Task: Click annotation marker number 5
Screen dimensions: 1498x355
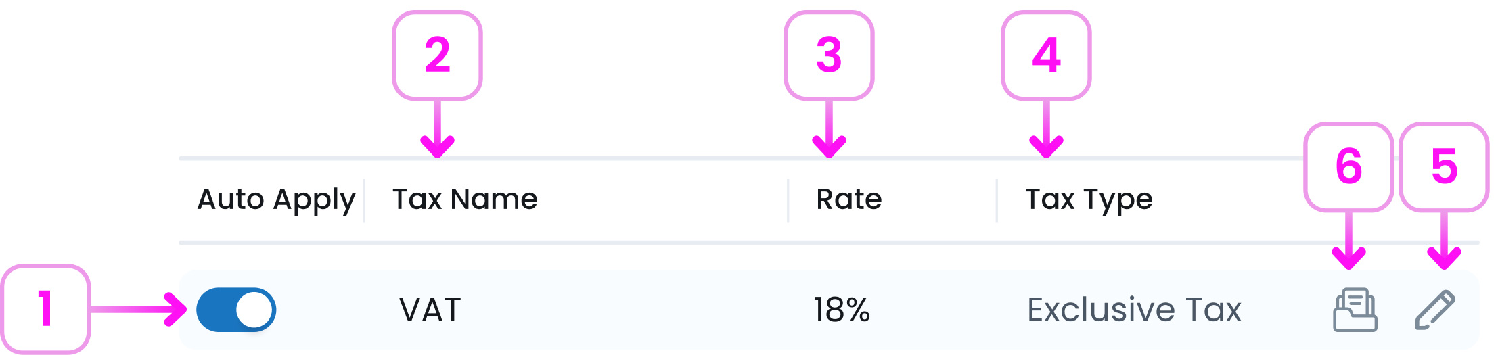Action: point(1444,166)
